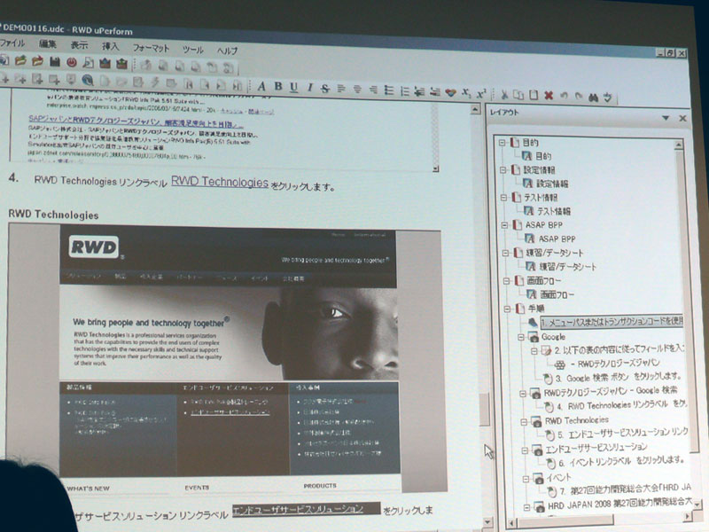Apply bulleted list formatting
Image resolution: width=709 pixels, height=532 pixels.
point(389,90)
